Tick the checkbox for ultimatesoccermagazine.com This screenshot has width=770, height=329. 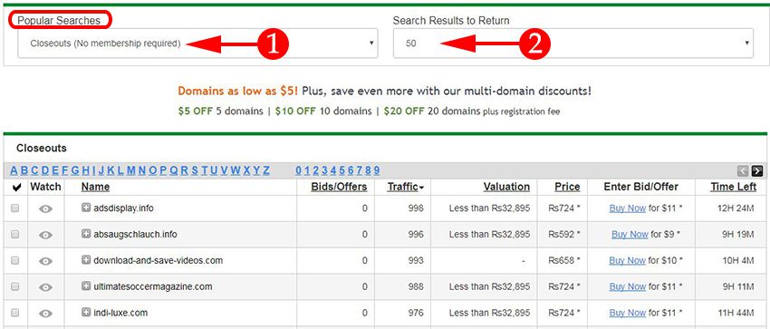point(15,286)
